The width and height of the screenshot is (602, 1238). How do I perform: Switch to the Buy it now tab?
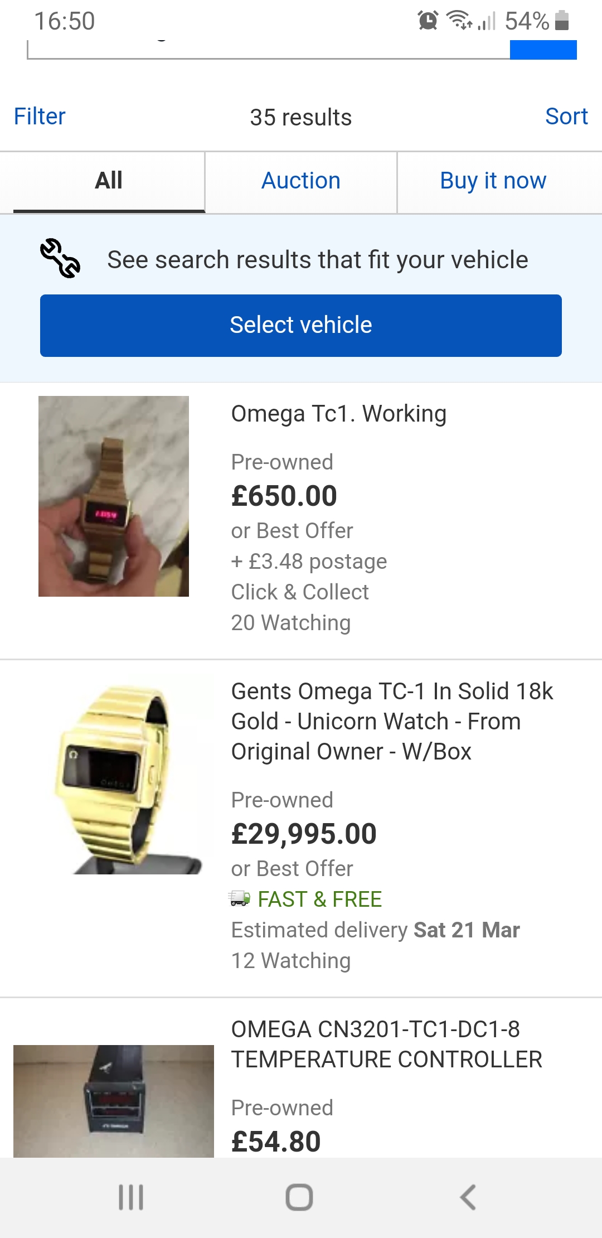tap(493, 181)
